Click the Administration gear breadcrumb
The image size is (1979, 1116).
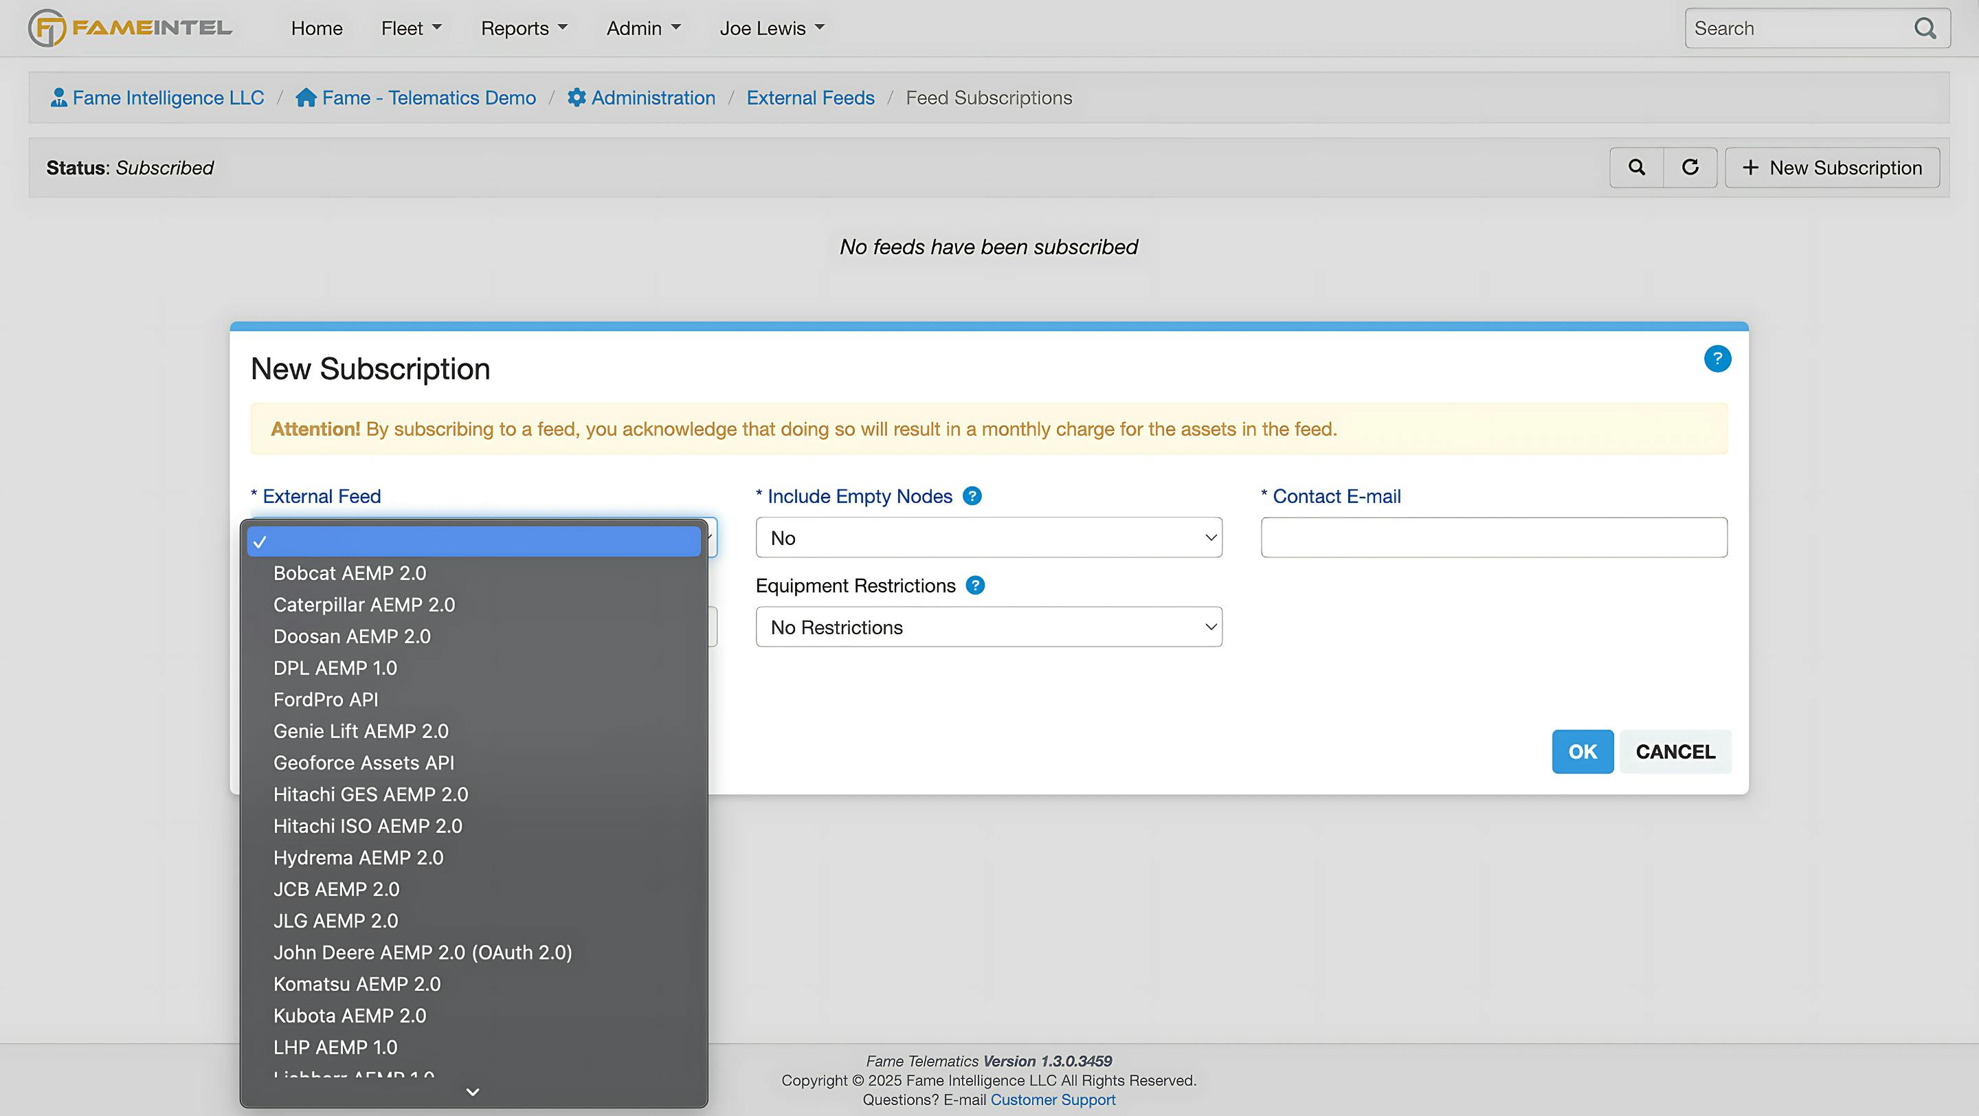tap(642, 98)
